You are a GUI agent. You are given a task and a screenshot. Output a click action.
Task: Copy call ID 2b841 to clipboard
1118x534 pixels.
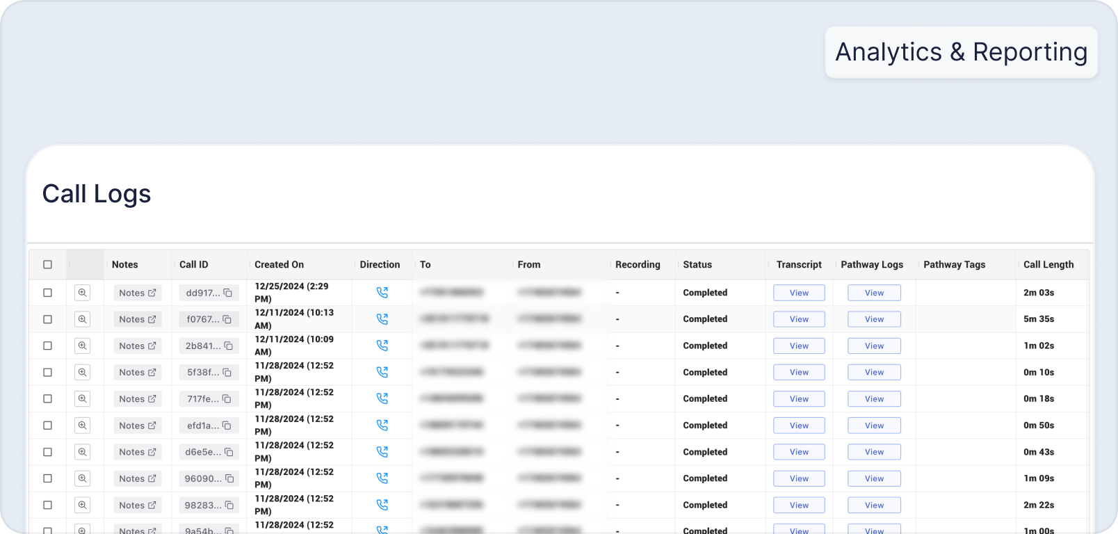pyautogui.click(x=228, y=346)
